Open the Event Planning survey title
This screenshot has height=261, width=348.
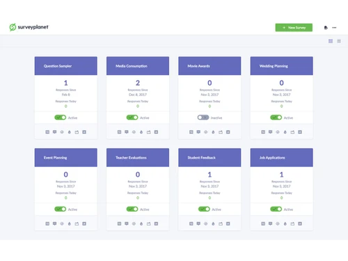[x=55, y=158]
